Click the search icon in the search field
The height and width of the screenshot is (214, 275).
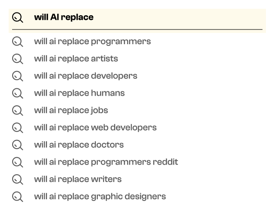[x=17, y=17]
